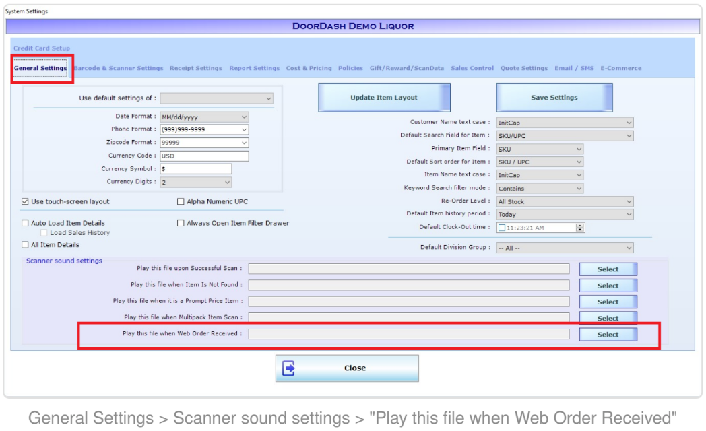
Task: Open the Sales Control tab
Action: pos(472,68)
